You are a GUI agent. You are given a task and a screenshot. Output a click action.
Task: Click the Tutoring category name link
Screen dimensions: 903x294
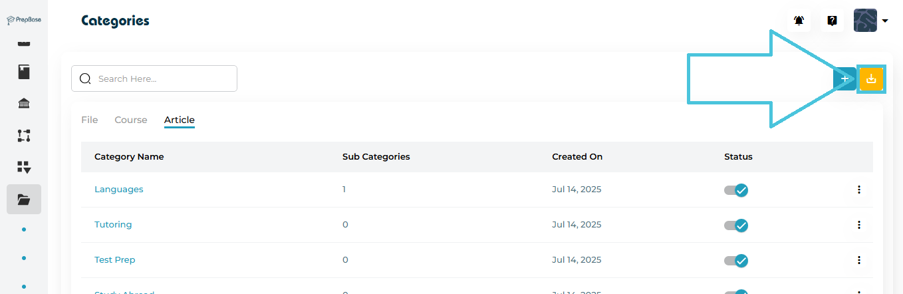(113, 225)
